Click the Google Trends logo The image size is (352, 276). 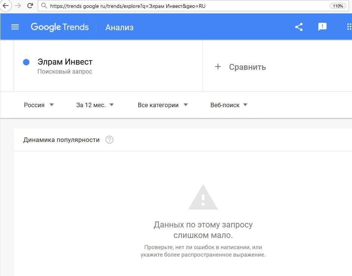point(60,27)
